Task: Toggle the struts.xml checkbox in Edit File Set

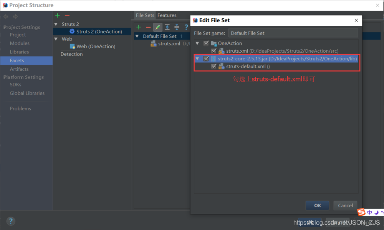Action: [214, 51]
